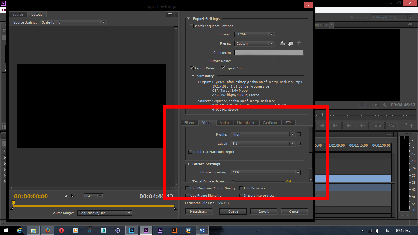Open Opera from the taskbar

coord(62,230)
